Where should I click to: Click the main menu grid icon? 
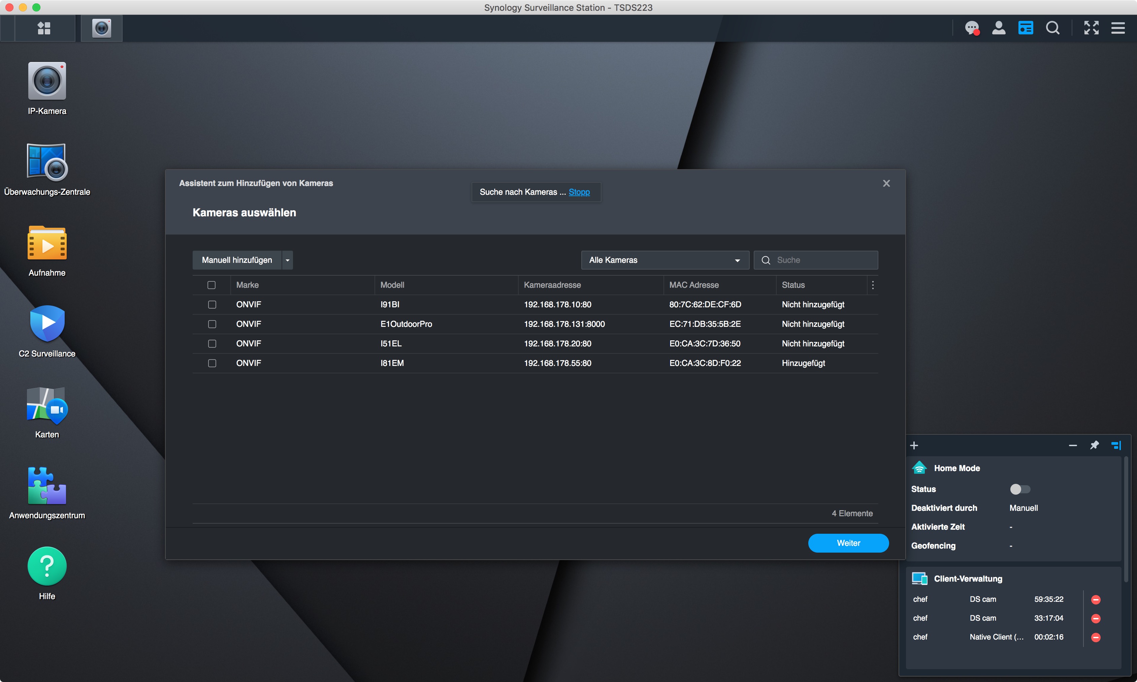tap(44, 29)
